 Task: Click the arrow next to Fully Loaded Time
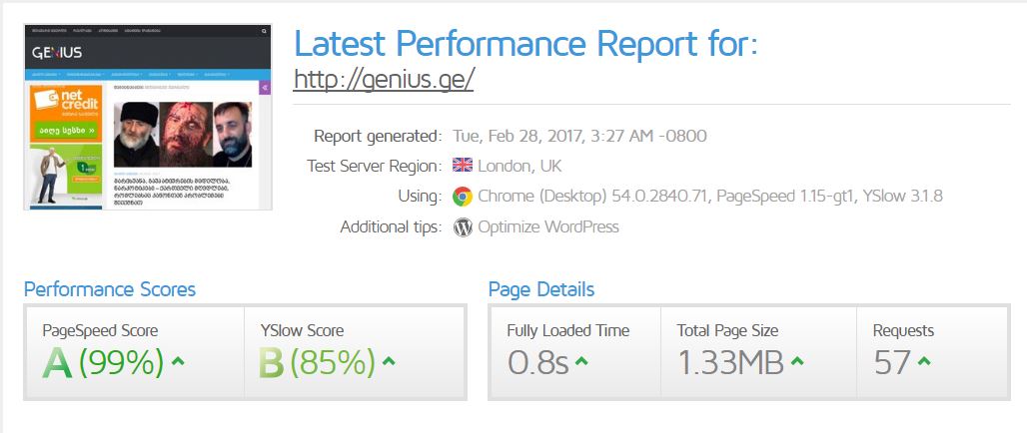pos(581,361)
